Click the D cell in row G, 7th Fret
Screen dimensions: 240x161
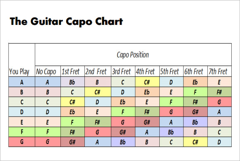[219, 142]
